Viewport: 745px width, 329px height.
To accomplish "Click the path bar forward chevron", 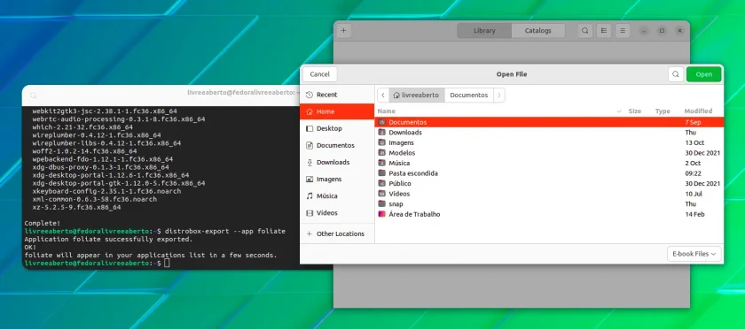I will [498, 96].
